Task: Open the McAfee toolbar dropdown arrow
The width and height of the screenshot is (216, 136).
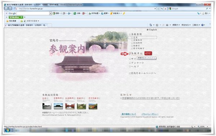Action: click(x=24, y=17)
